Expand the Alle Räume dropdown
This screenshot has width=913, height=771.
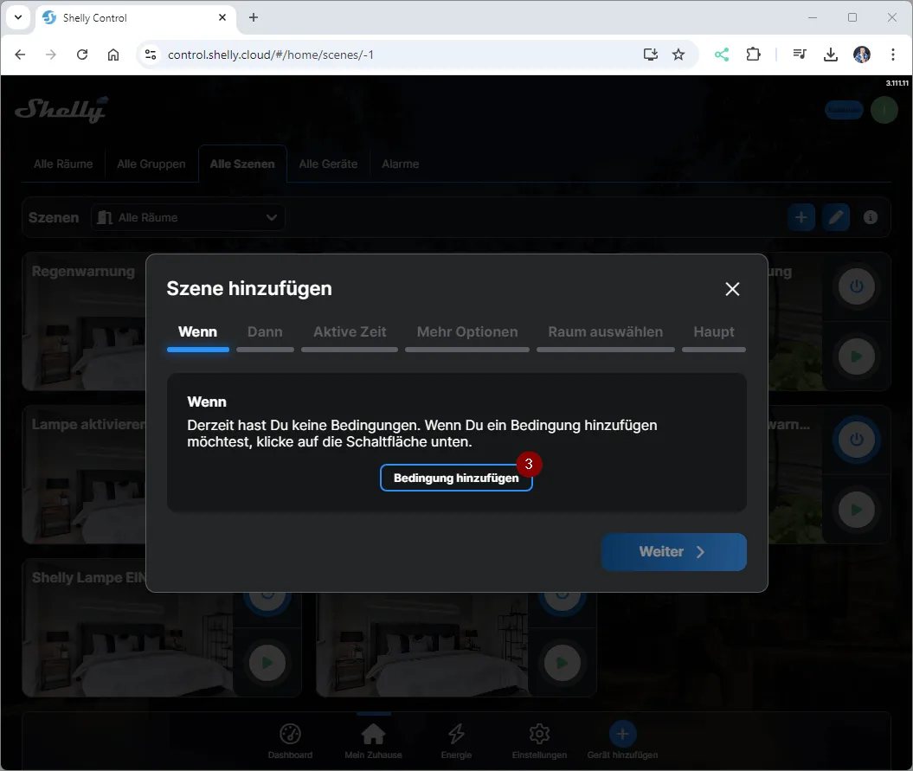(x=189, y=217)
